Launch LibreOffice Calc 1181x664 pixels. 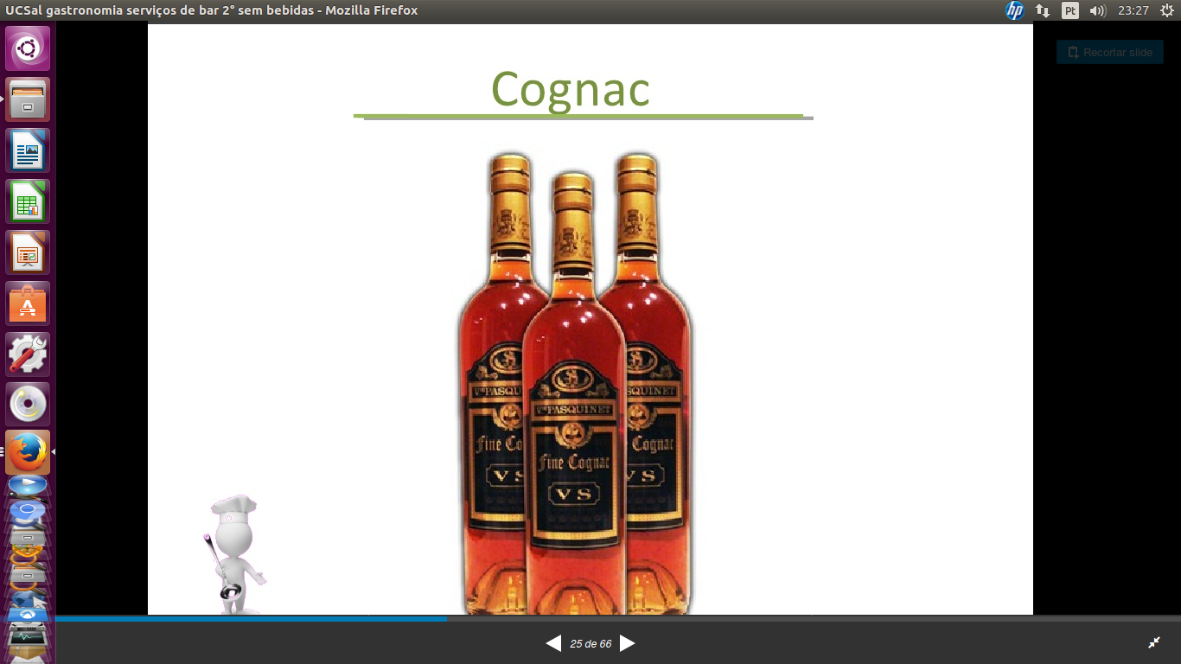tap(28, 201)
